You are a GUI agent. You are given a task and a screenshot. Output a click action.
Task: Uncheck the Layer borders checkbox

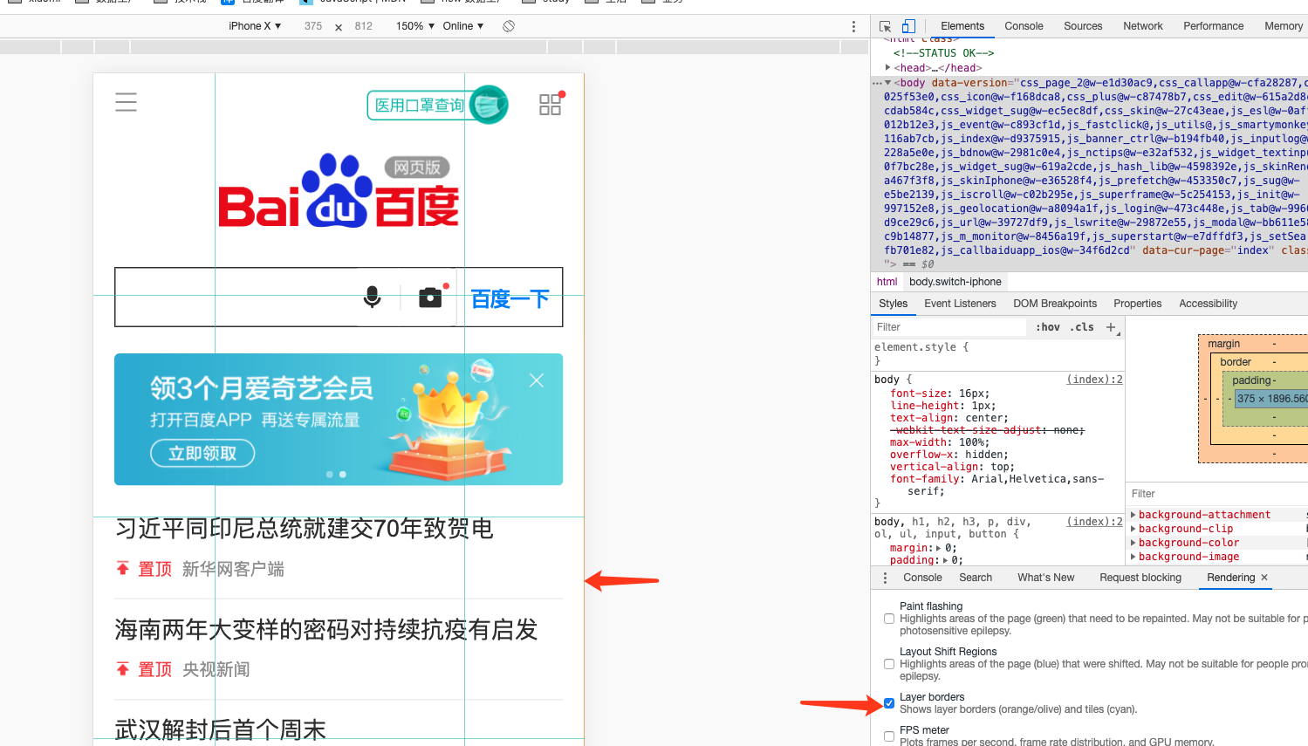[x=889, y=703]
